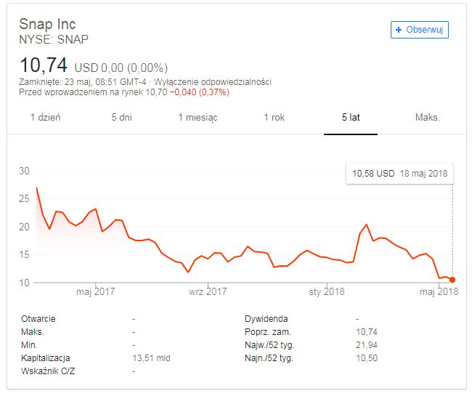Image resolution: width=472 pixels, height=396 pixels.
Task: Open the 1 miesiąc time range
Action: [x=198, y=117]
